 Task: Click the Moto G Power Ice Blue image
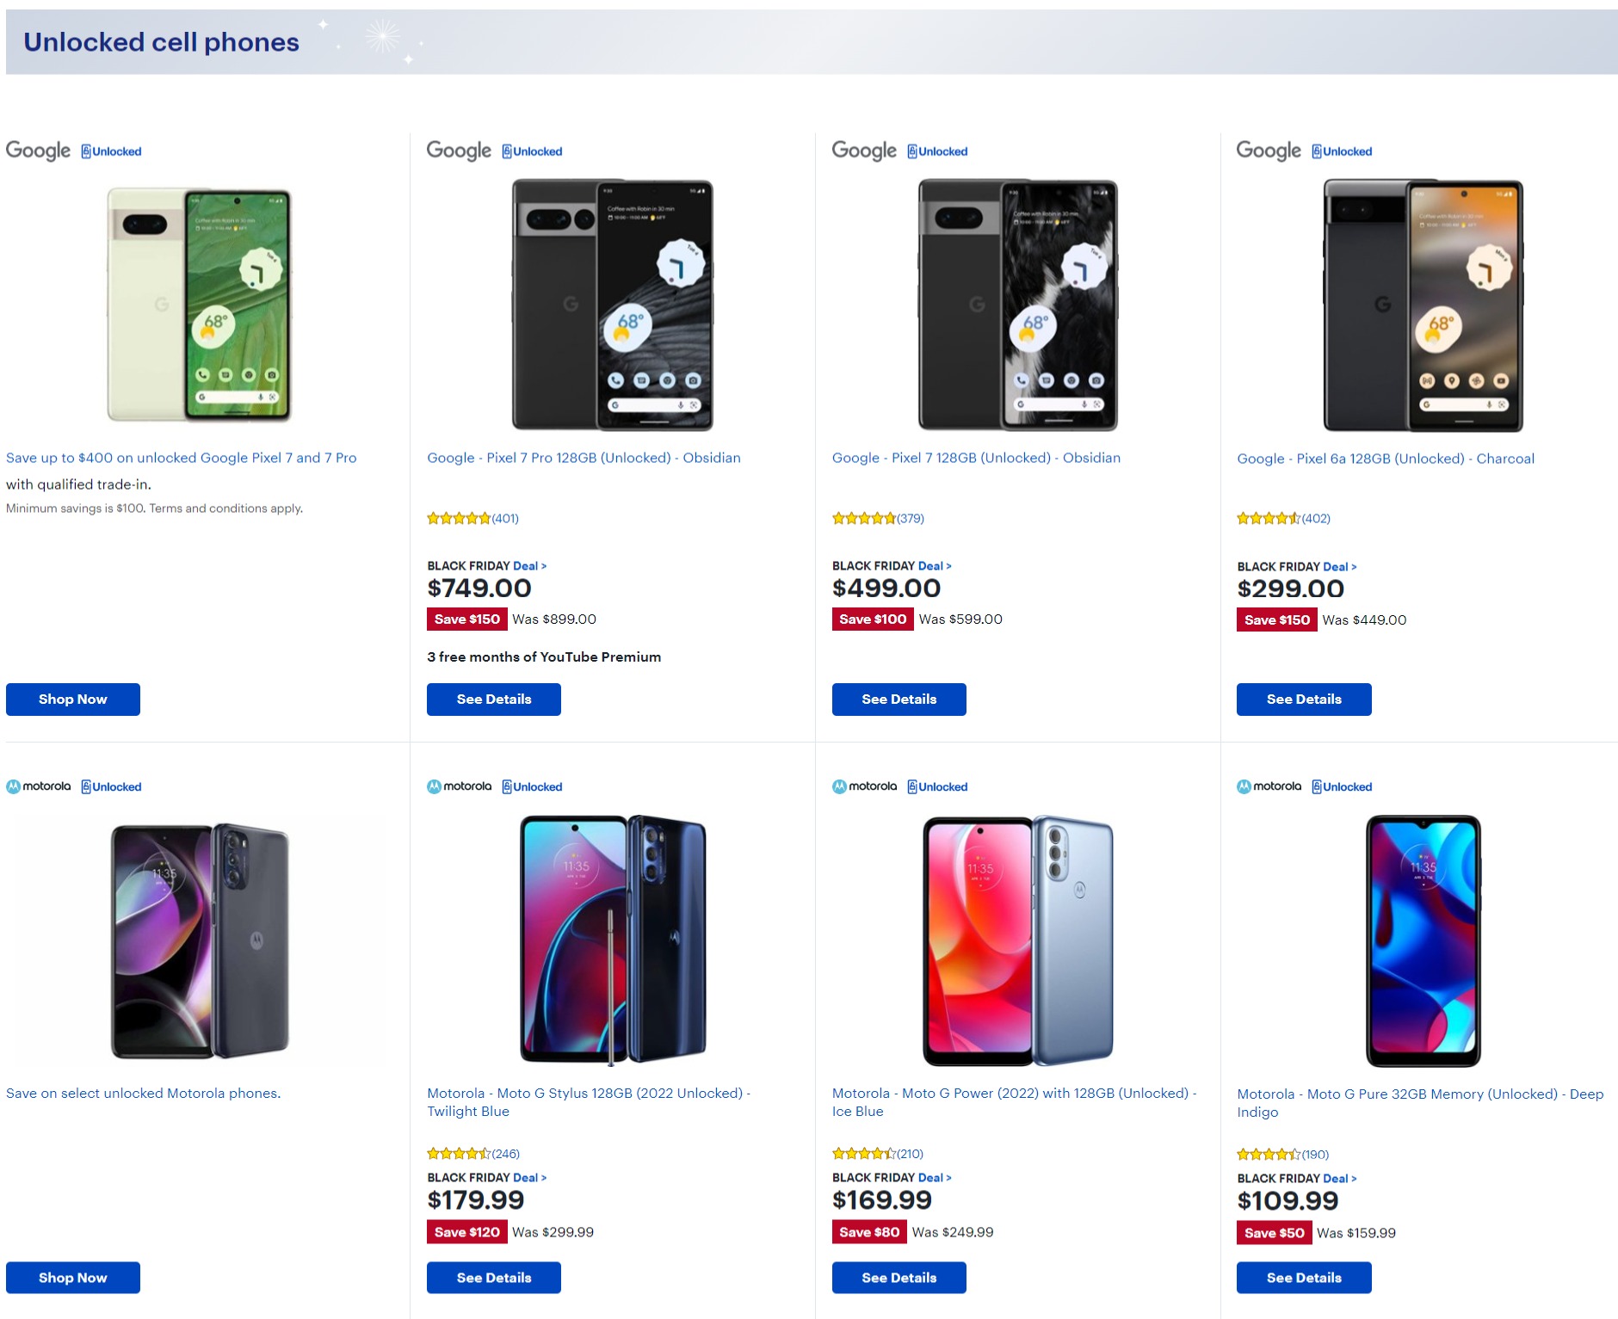pyautogui.click(x=1018, y=941)
